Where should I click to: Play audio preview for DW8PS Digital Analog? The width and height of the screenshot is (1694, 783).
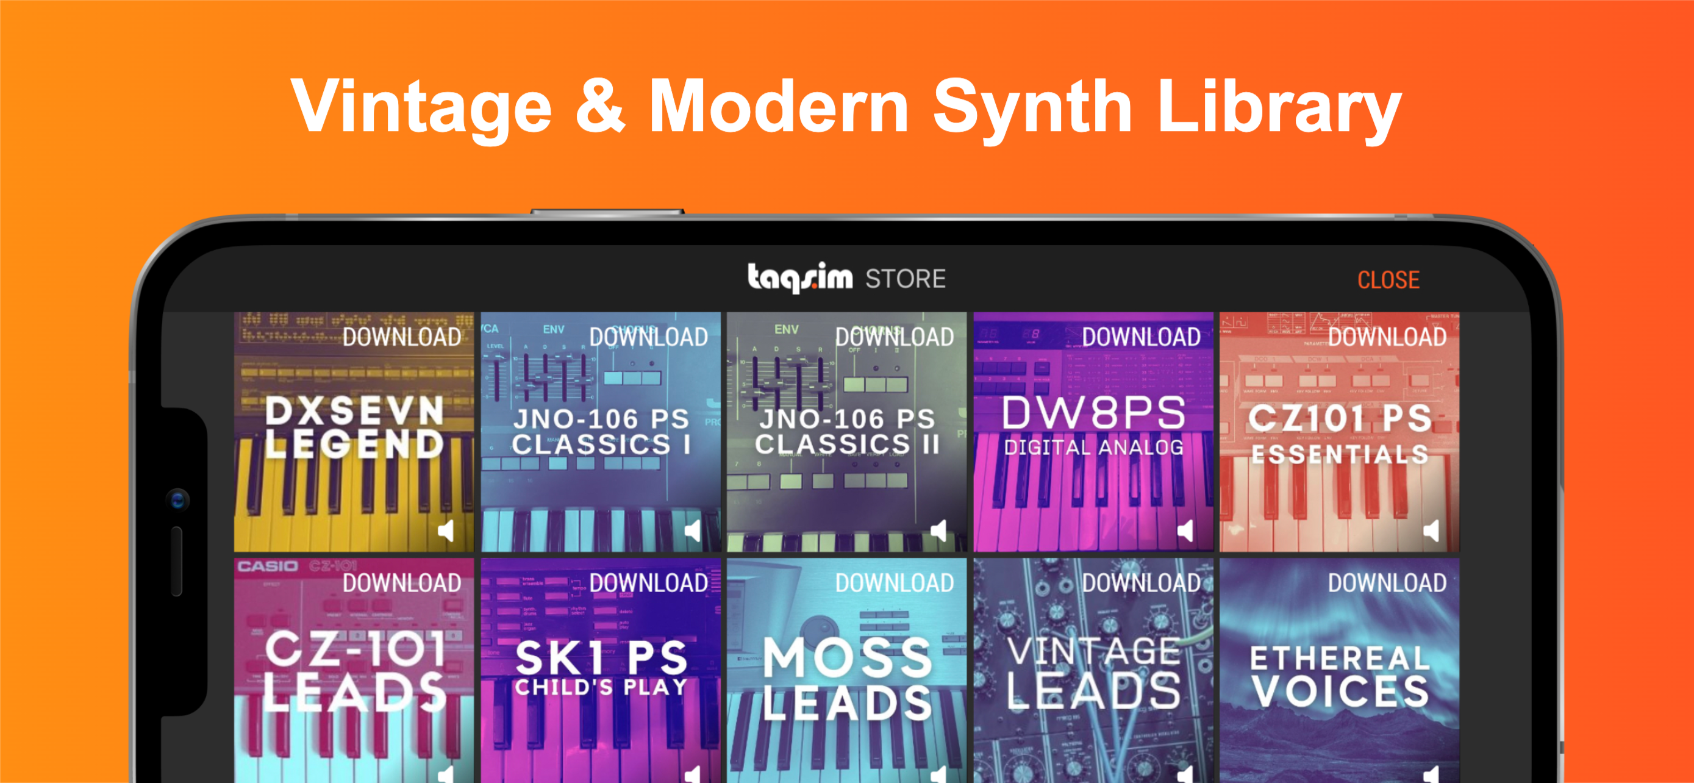tap(1185, 531)
